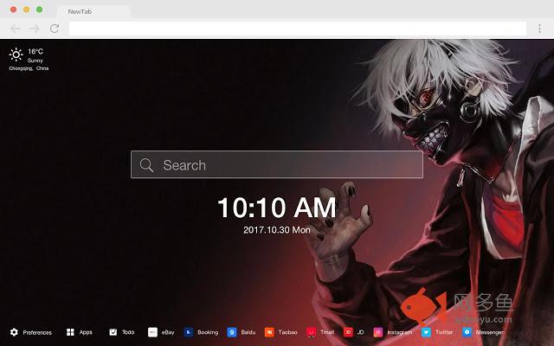Launch the Instagram shortcut icon
Viewport: 554px width, 346px height.
pos(378,332)
